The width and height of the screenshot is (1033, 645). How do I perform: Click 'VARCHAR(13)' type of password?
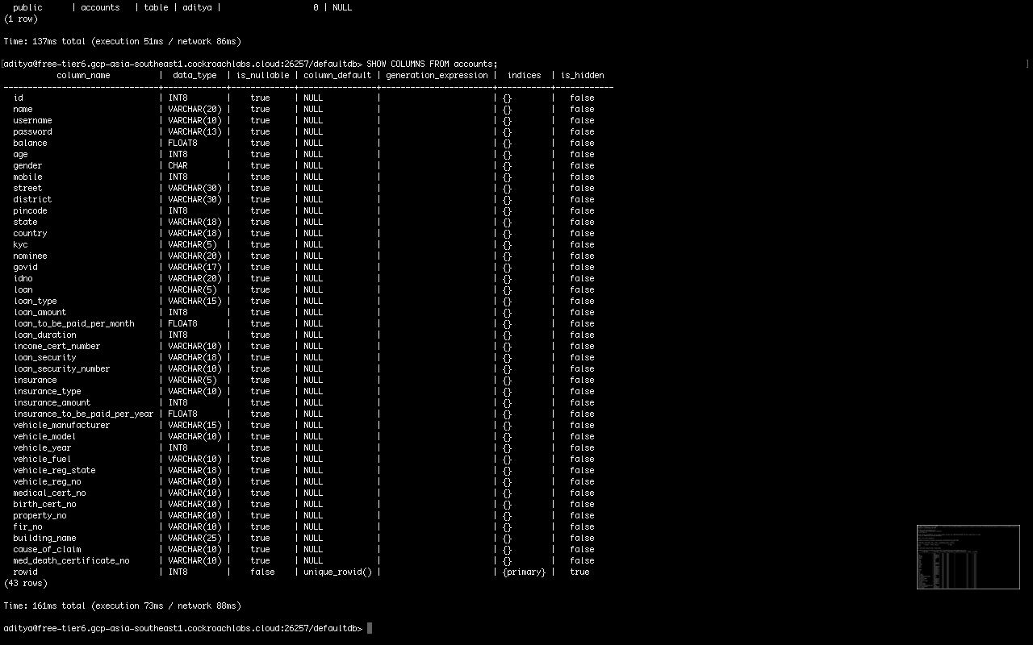tap(194, 131)
